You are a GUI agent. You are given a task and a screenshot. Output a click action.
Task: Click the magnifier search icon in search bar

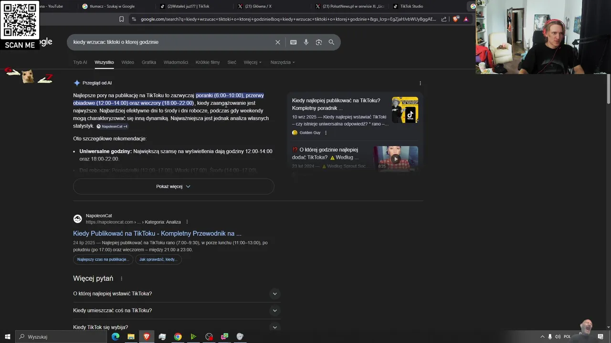coord(331,42)
